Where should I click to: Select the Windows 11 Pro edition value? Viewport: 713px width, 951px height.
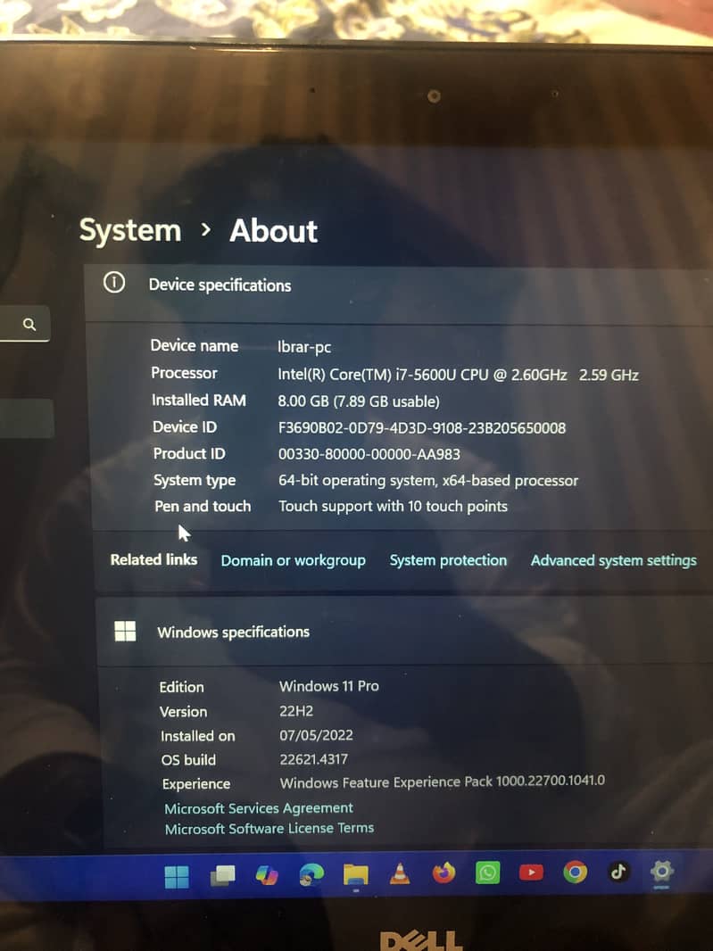pos(329,686)
